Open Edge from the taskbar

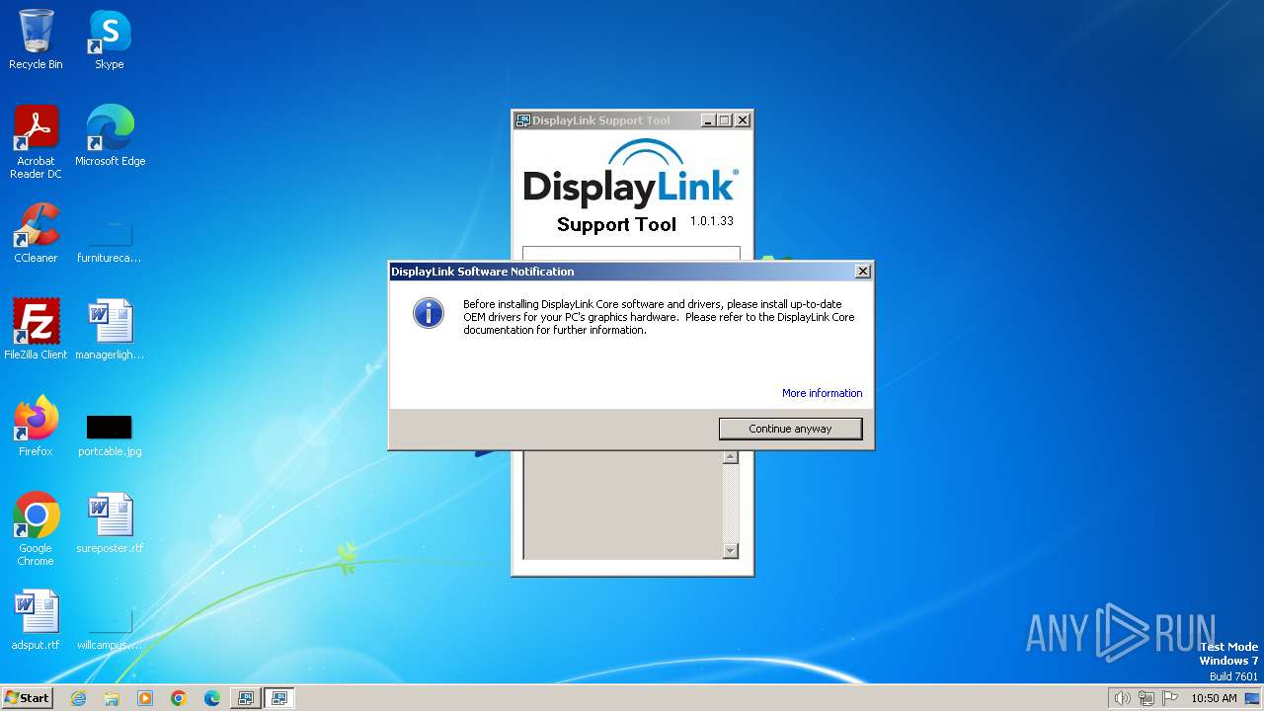(x=212, y=698)
